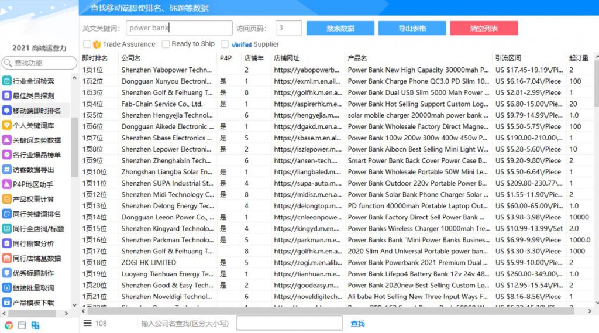Enable the Verified Supplier checkbox
599x333 pixels.
pos(225,44)
